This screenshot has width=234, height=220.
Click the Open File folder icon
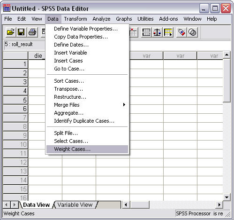(10, 32)
